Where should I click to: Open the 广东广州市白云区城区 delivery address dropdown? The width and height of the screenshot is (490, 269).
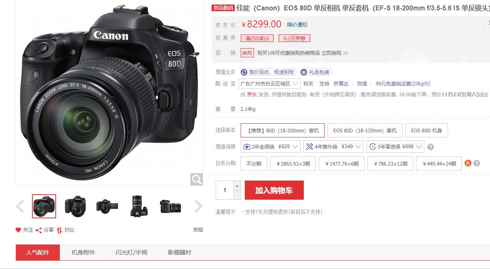click(x=270, y=83)
